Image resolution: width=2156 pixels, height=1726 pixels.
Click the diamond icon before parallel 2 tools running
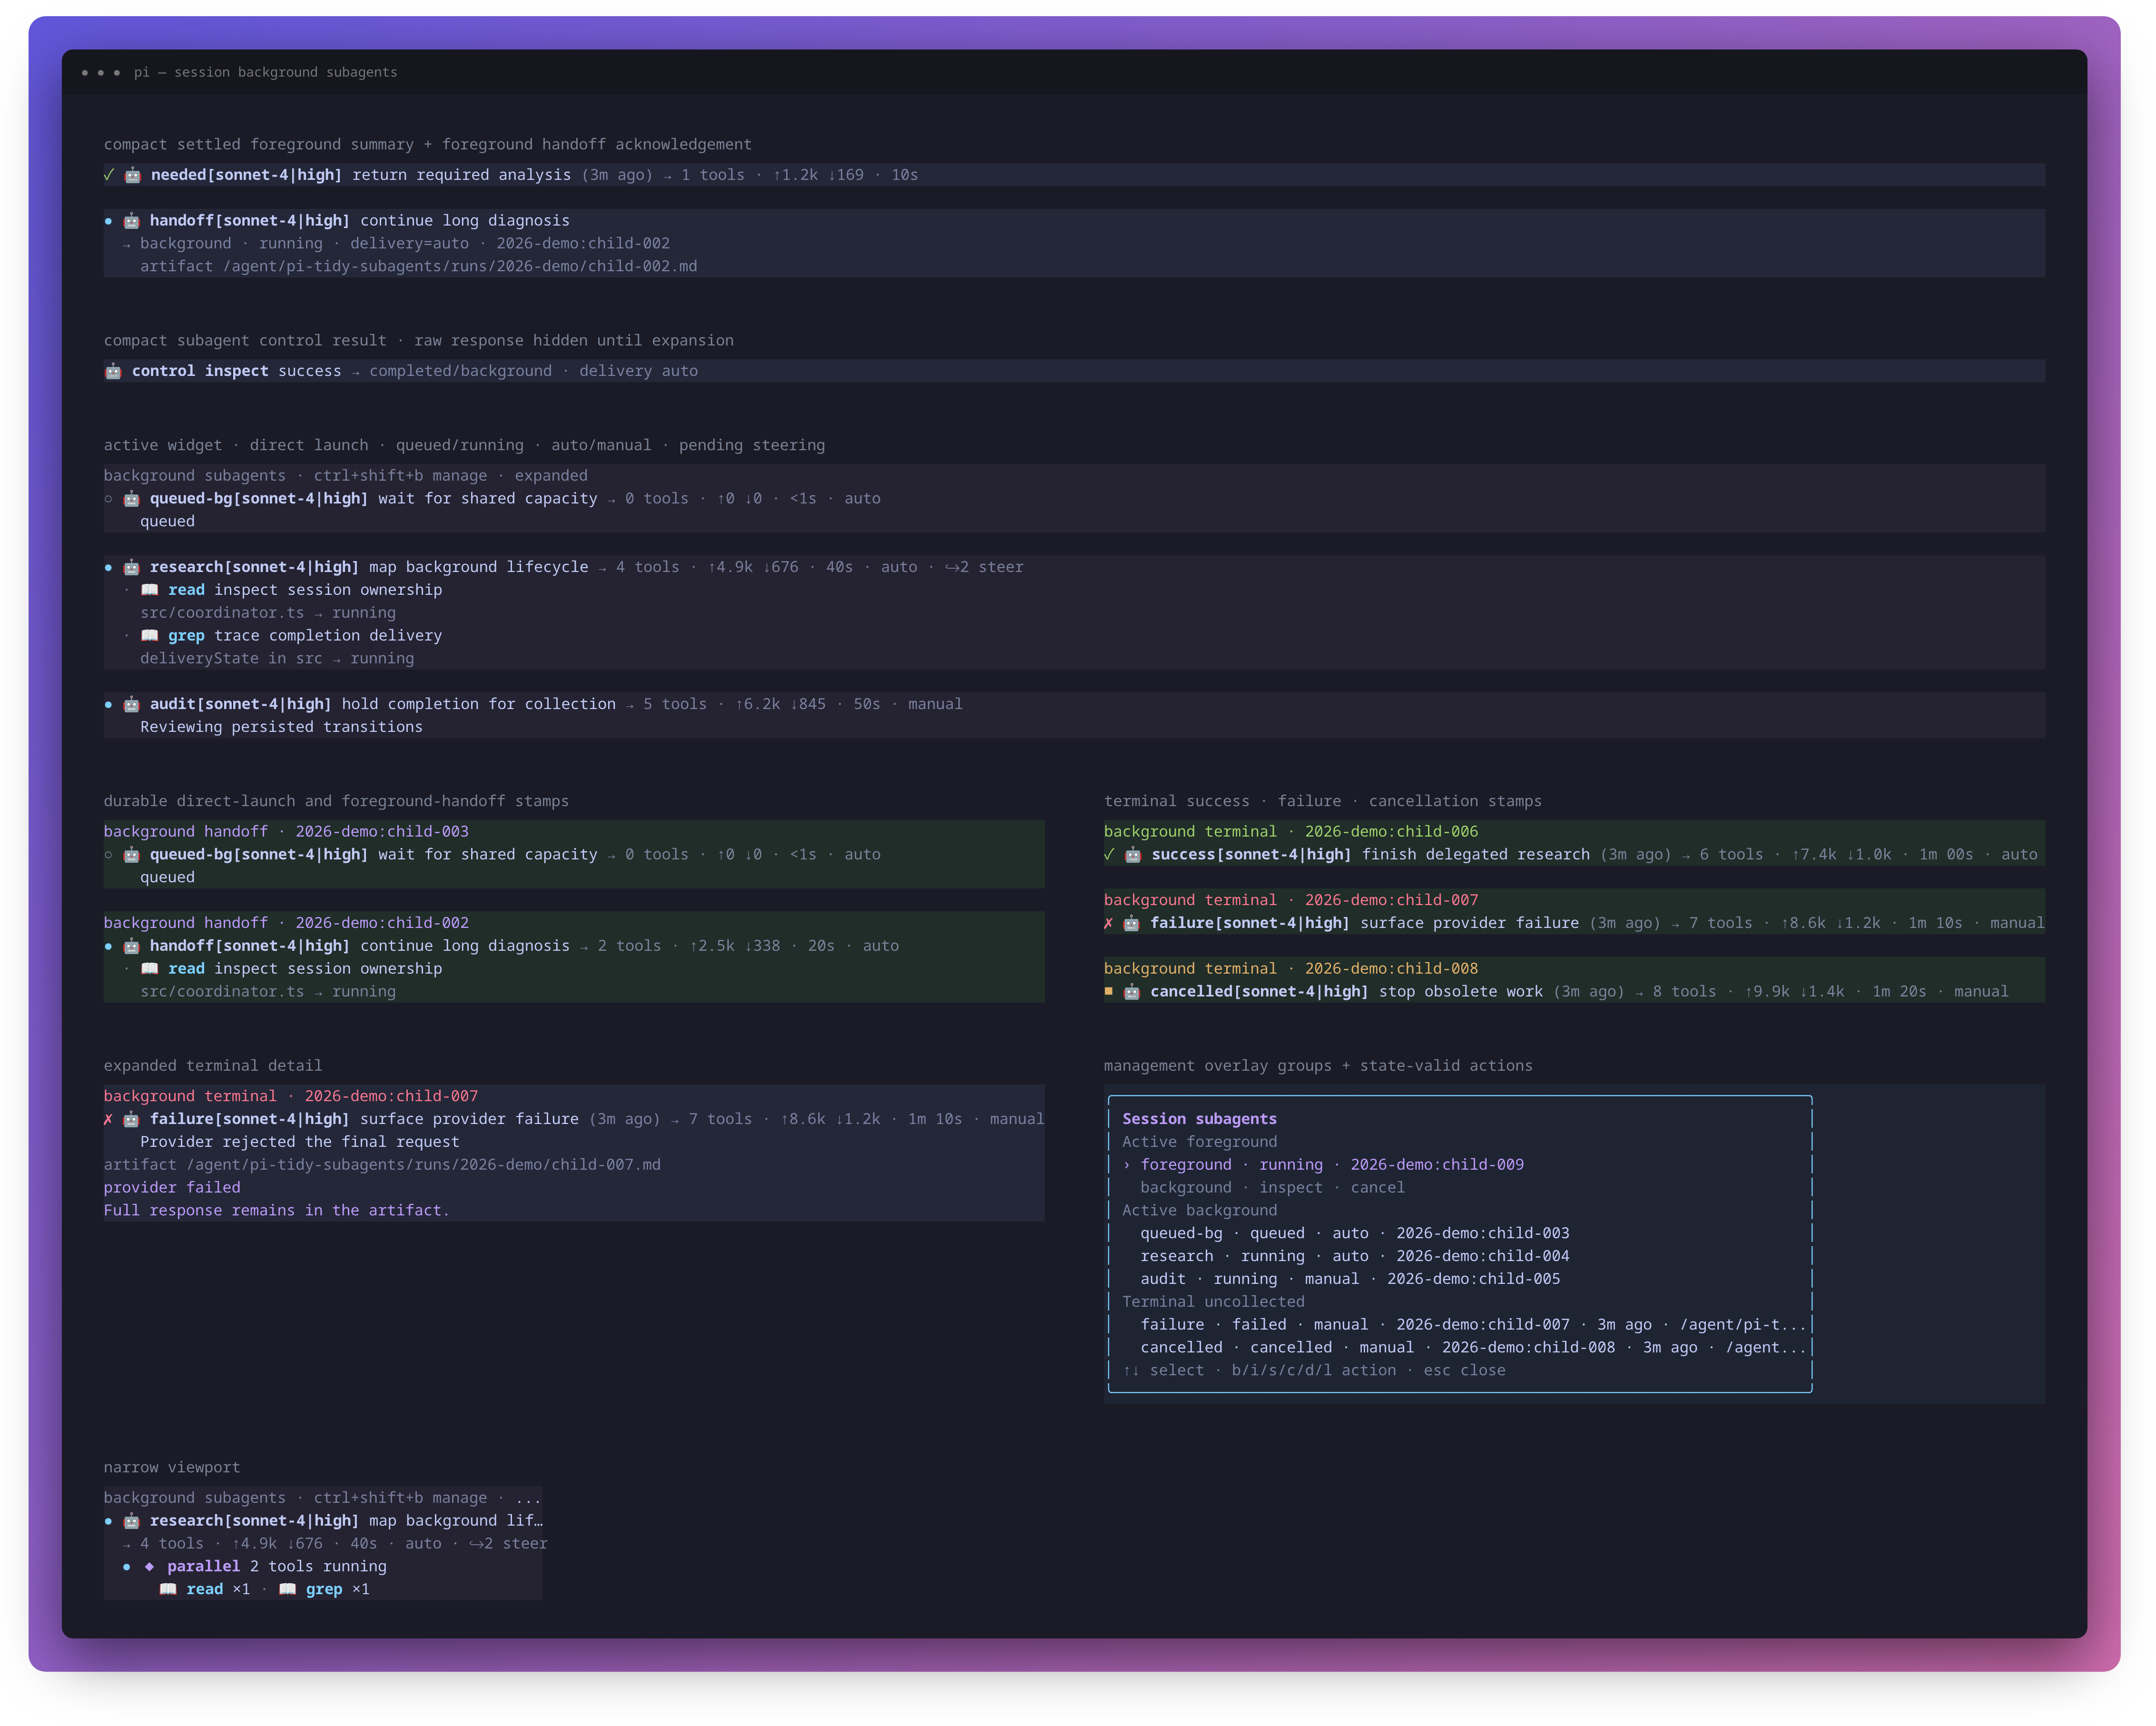coord(149,1566)
